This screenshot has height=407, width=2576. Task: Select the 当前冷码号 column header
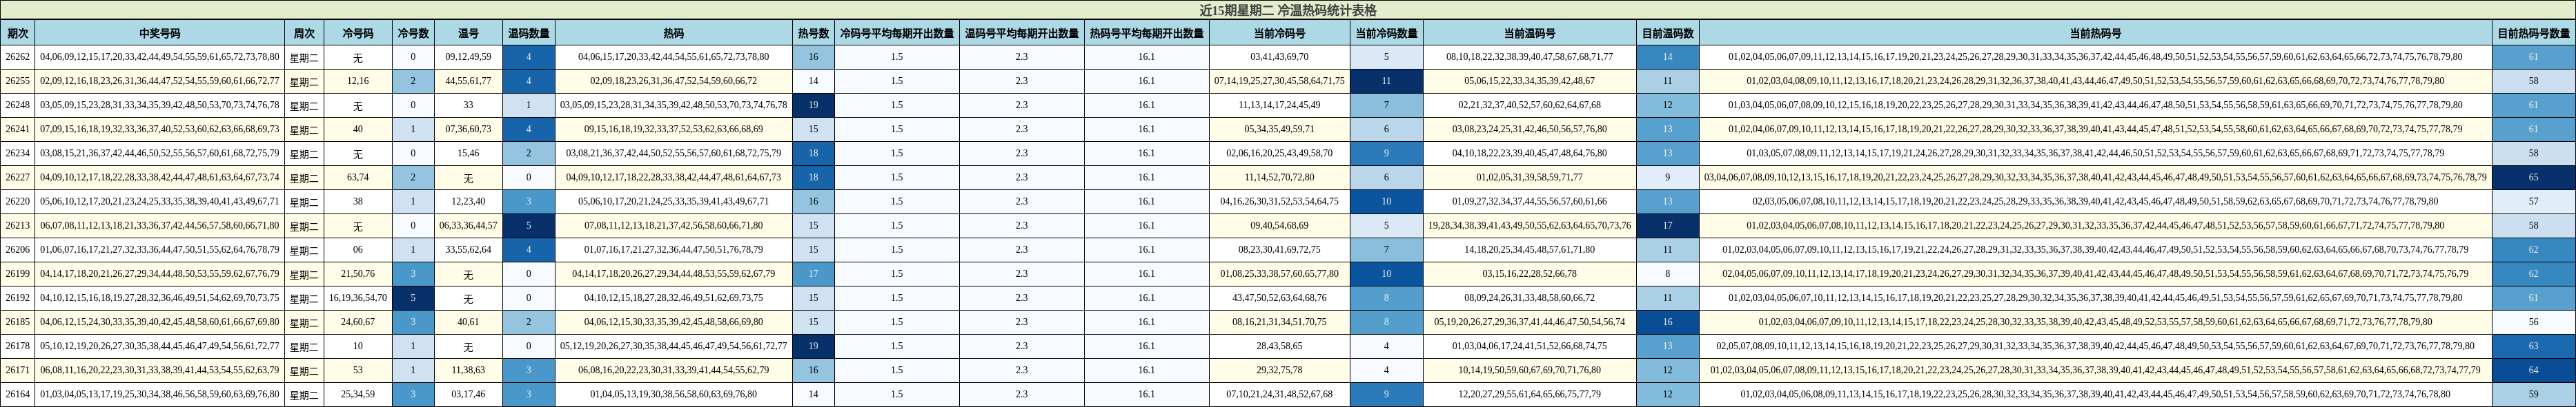pos(1279,33)
